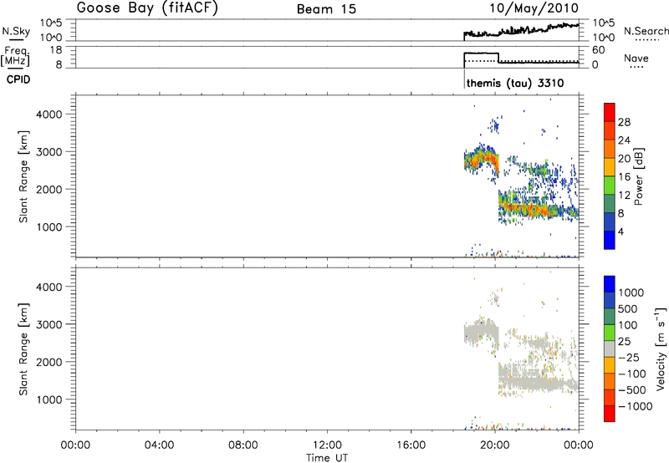669x463 pixels.
Task: Click the "Slant Range [km]" label of power panel
Action: (x=23, y=176)
